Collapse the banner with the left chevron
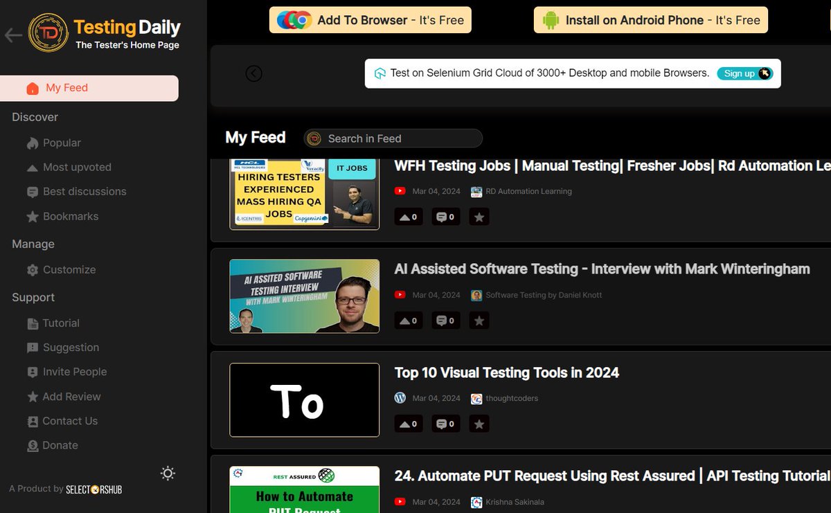This screenshot has height=513, width=831. 253,73
